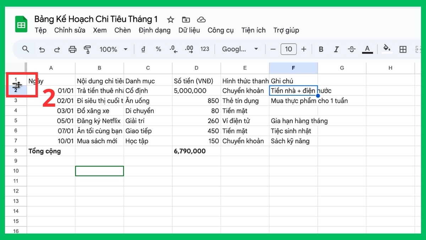Select the Print icon
Viewport: 426px width, 240px height.
click(x=72, y=49)
